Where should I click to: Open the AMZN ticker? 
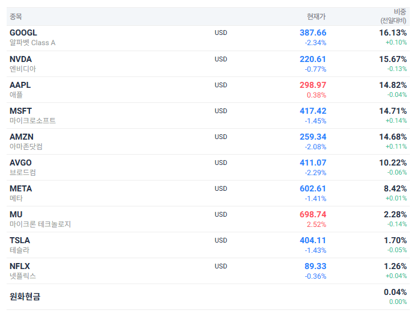pyautogui.click(x=22, y=137)
